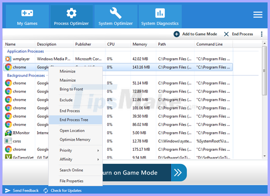
Task: Click the scrollbar down arrow
Action: (265, 156)
